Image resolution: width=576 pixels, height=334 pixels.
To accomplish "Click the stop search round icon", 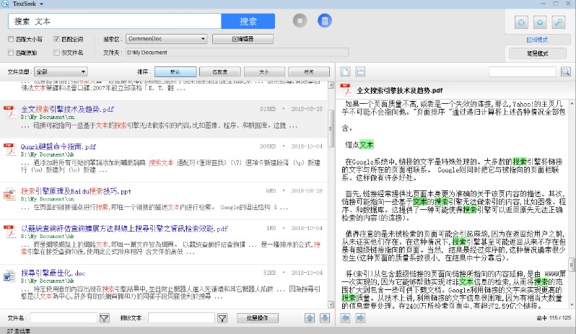I will point(300,21).
